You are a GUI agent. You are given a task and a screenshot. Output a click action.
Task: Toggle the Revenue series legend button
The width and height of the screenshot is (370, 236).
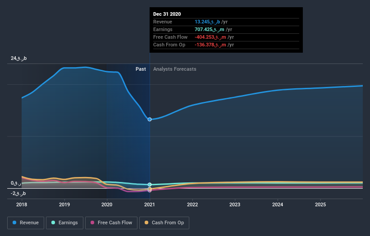(x=26, y=223)
